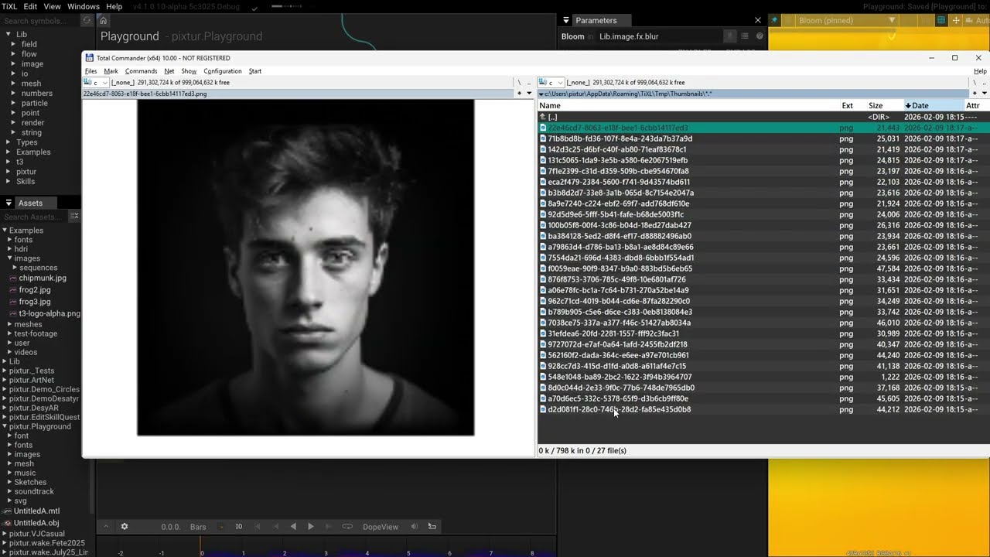Image resolution: width=990 pixels, height=557 pixels.
Task: Focus the Search symbols field
Action: (40, 21)
